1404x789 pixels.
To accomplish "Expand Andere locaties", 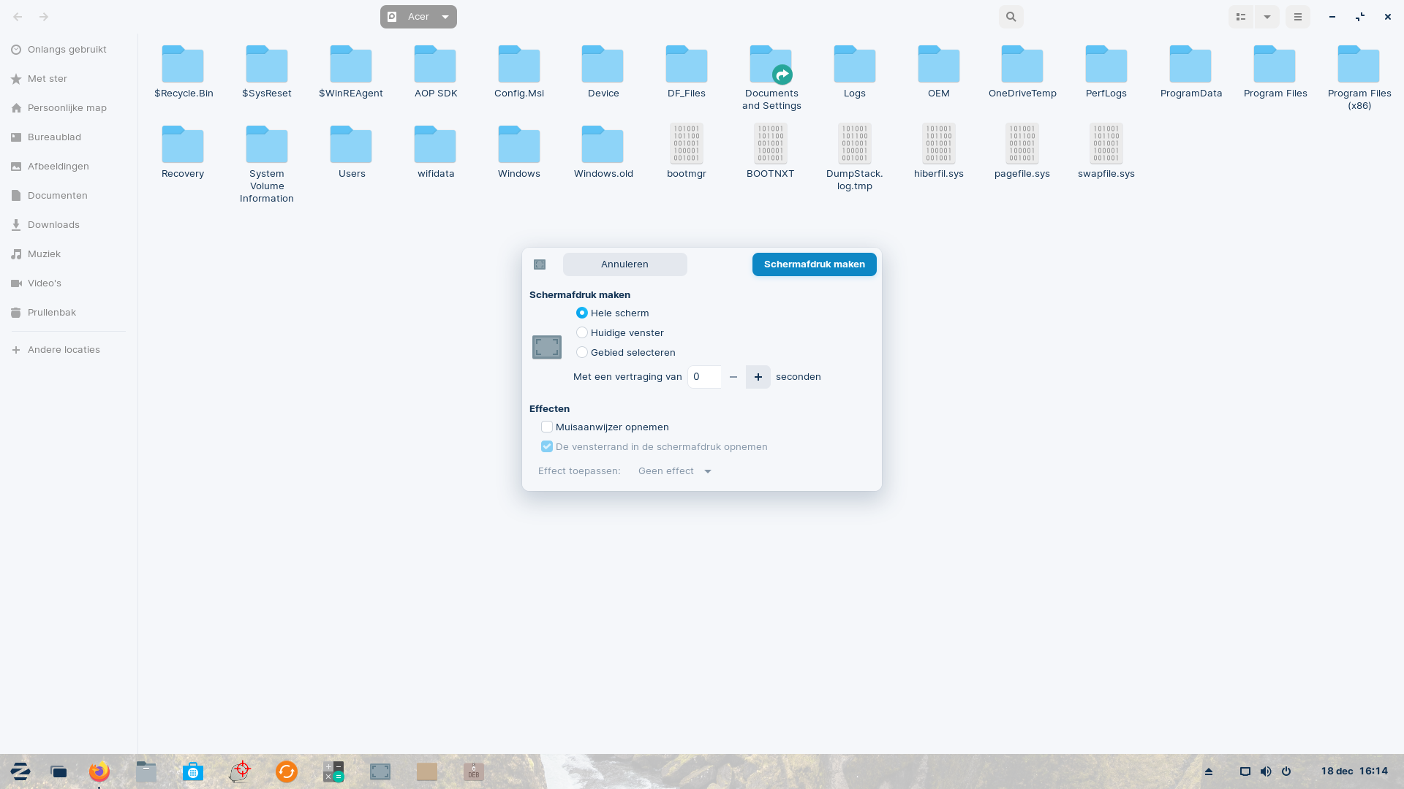I will 64,349.
